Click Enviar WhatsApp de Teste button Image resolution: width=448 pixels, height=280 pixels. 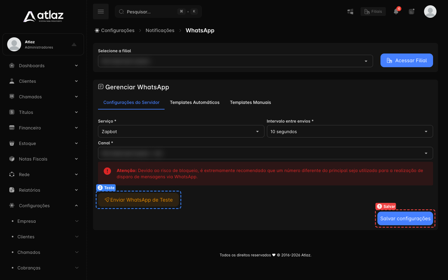tap(138, 200)
